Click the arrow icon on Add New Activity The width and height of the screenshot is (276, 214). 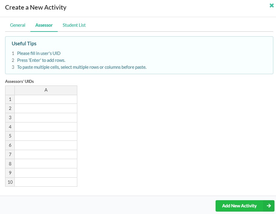(269, 206)
